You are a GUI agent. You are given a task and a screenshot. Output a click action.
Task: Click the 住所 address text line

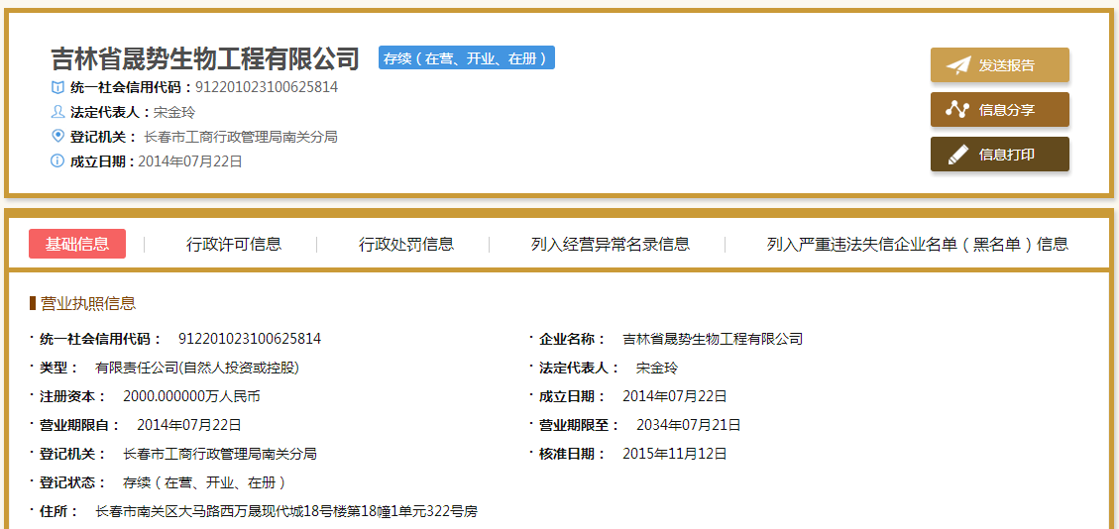(285, 511)
